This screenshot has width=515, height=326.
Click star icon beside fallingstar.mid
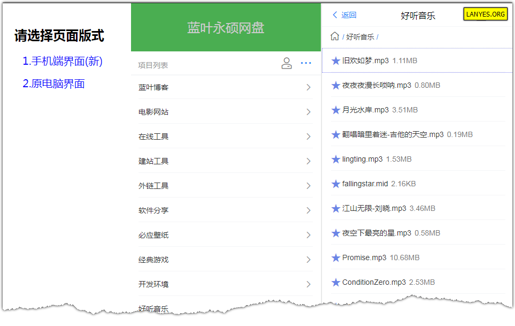pyautogui.click(x=335, y=184)
